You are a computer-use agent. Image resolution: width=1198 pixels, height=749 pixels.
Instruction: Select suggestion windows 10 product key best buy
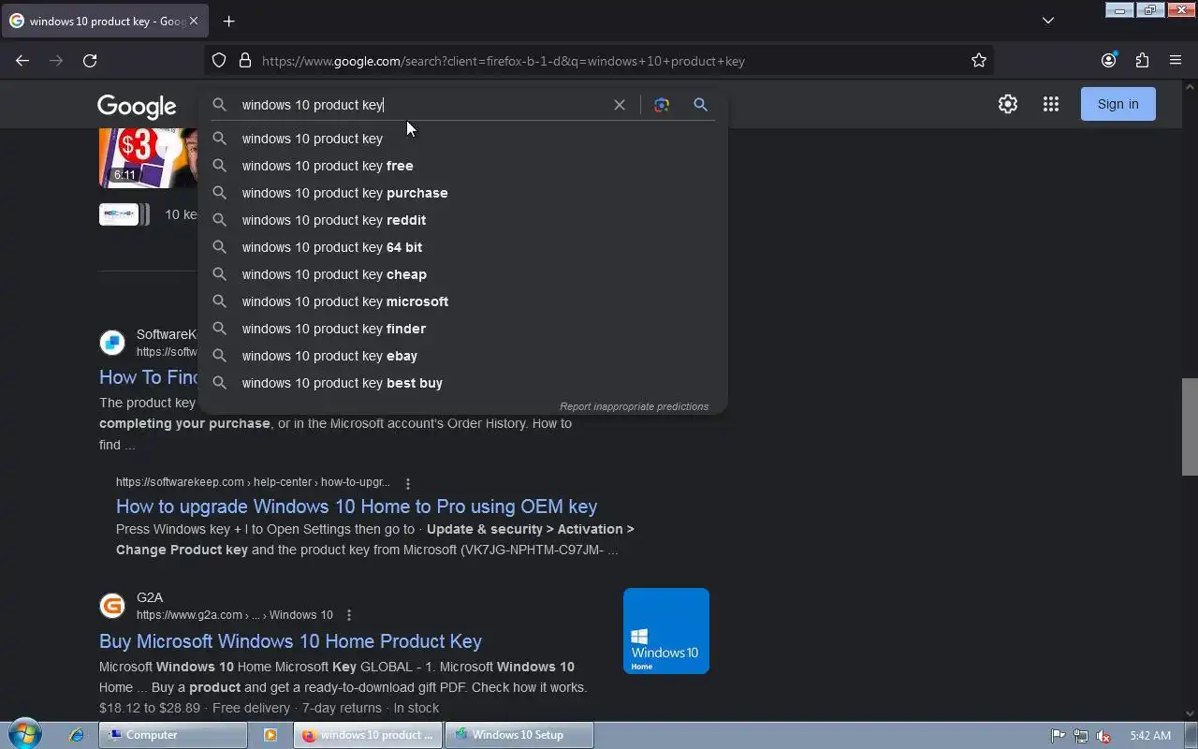click(x=462, y=383)
